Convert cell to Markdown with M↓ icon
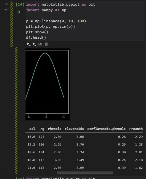This screenshot has width=146, height=179. [40, 44]
